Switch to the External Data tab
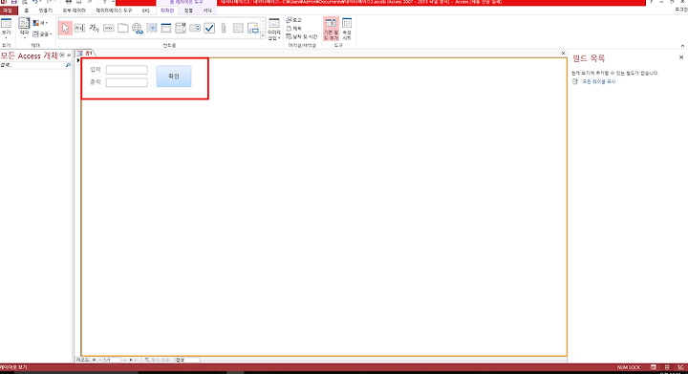The image size is (688, 374). click(x=74, y=11)
